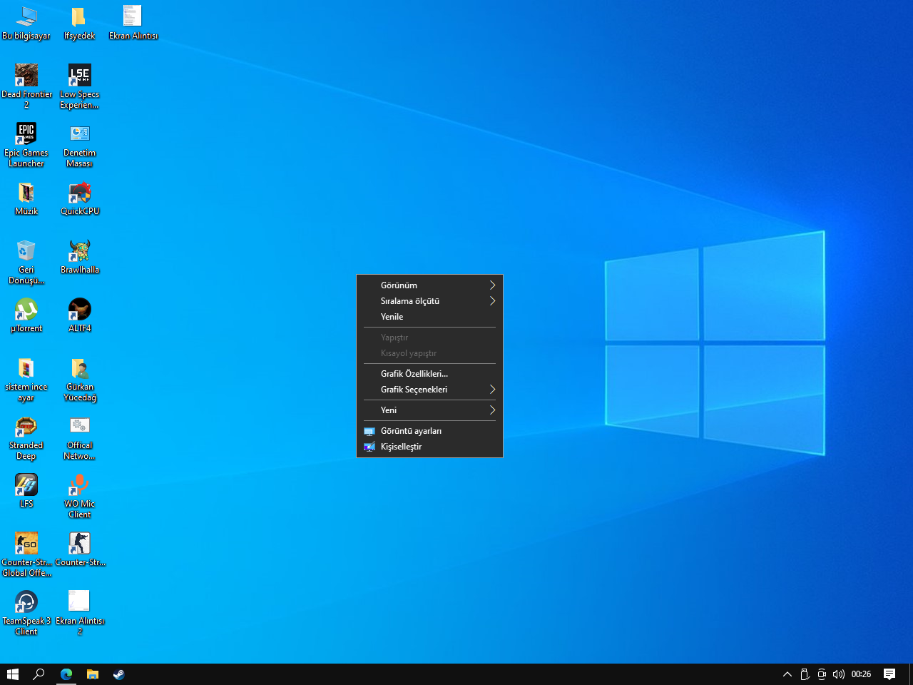Select Kişiselleştir from the context menu
Viewport: 913px width, 685px height.
[x=401, y=447]
